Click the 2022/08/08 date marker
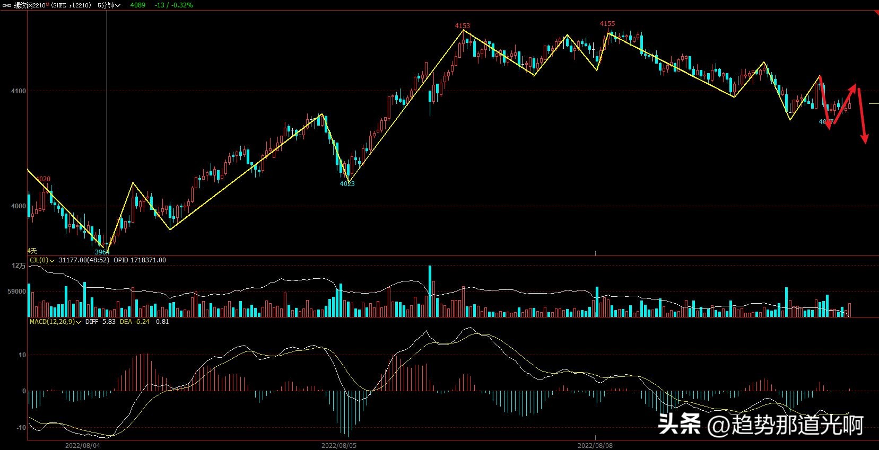The height and width of the screenshot is (450, 879). (595, 445)
